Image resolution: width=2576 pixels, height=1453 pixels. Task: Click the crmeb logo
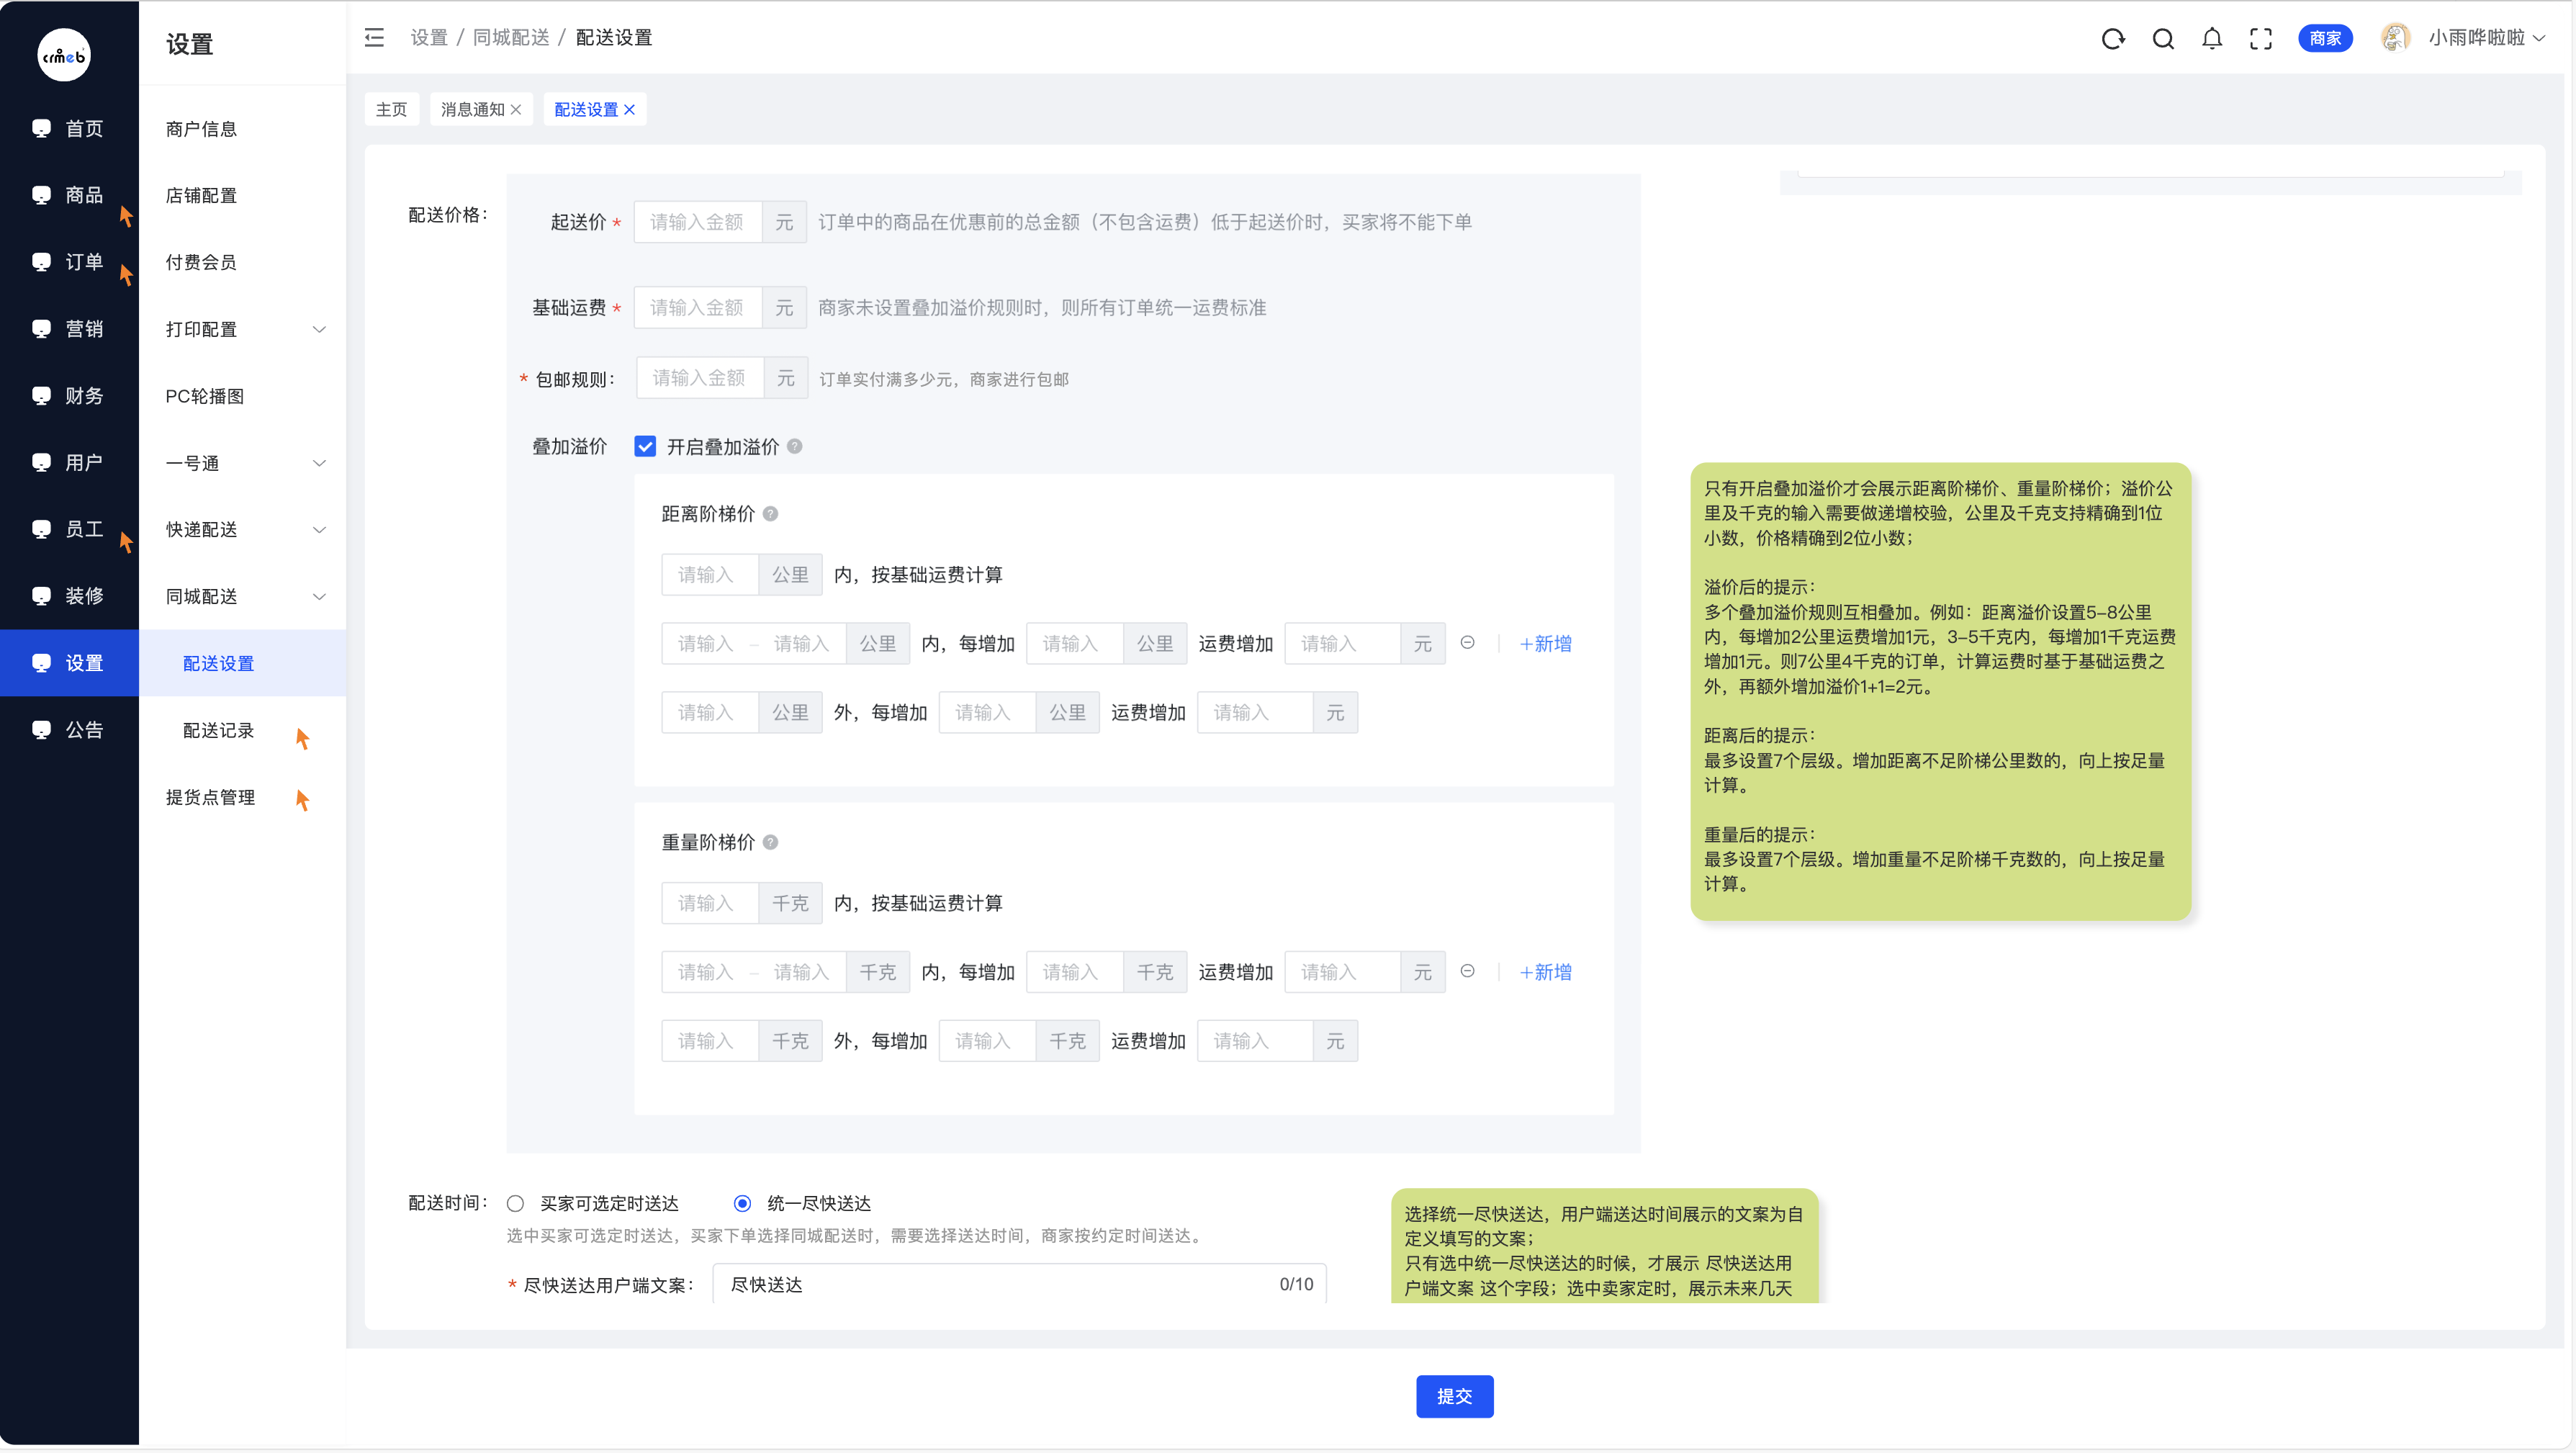(x=64, y=55)
